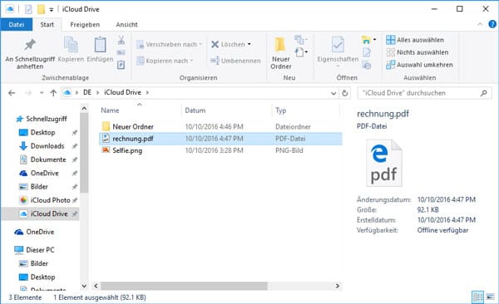Switch to details view icon in status bar
This screenshot has height=304, width=499.
coord(478,297)
